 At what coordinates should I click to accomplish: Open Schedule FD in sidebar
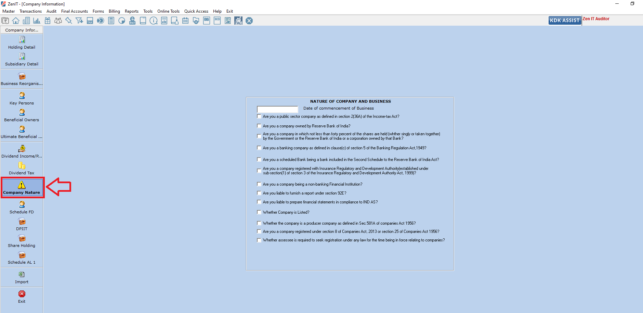pos(22,208)
